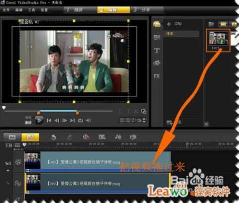Open the Graphic library icon
The height and width of the screenshot is (203, 239).
(x=157, y=63)
